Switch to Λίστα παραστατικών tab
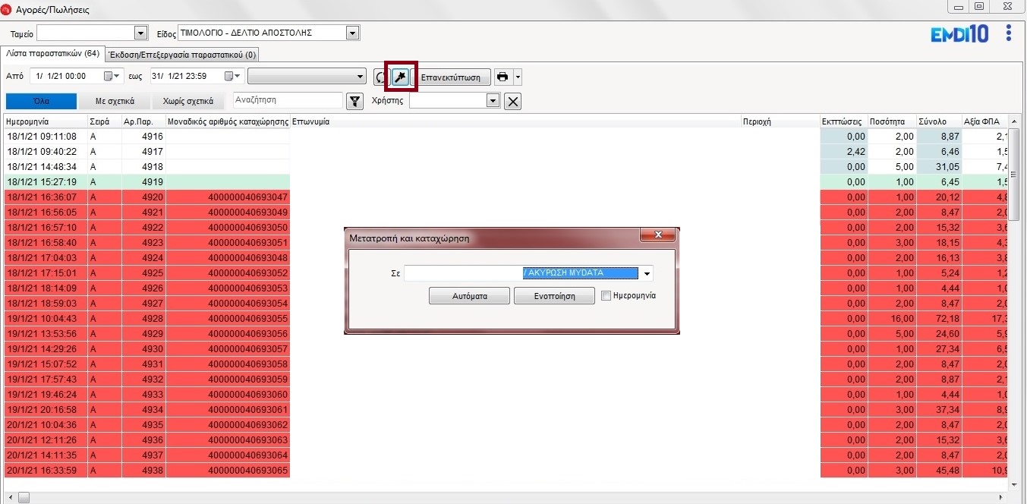1027x504 pixels. (x=52, y=54)
